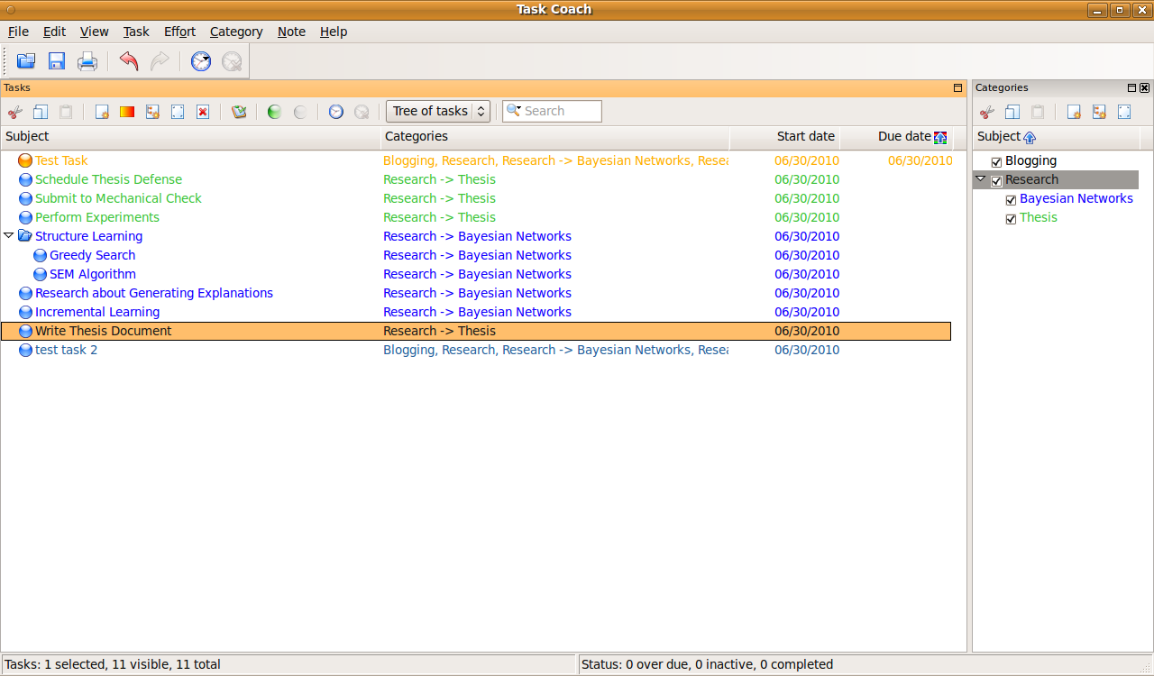This screenshot has width=1154, height=676.
Task: Mark task completed with the green ball icon
Action: click(x=274, y=112)
